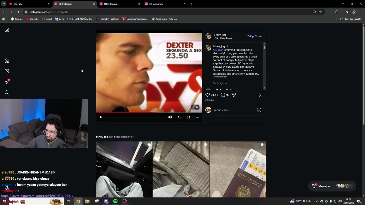Close the YouTube tab
Viewport: 365px width, 205px height.
(48, 4)
